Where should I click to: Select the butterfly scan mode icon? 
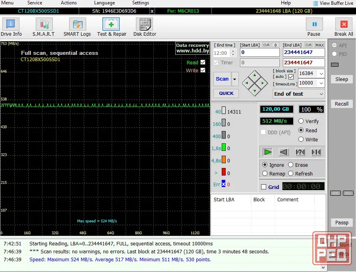(x=316, y=152)
